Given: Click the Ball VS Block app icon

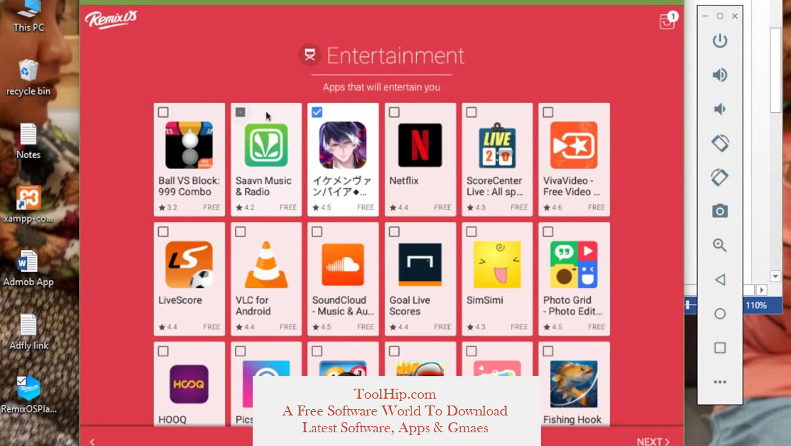Looking at the screenshot, I should [189, 145].
